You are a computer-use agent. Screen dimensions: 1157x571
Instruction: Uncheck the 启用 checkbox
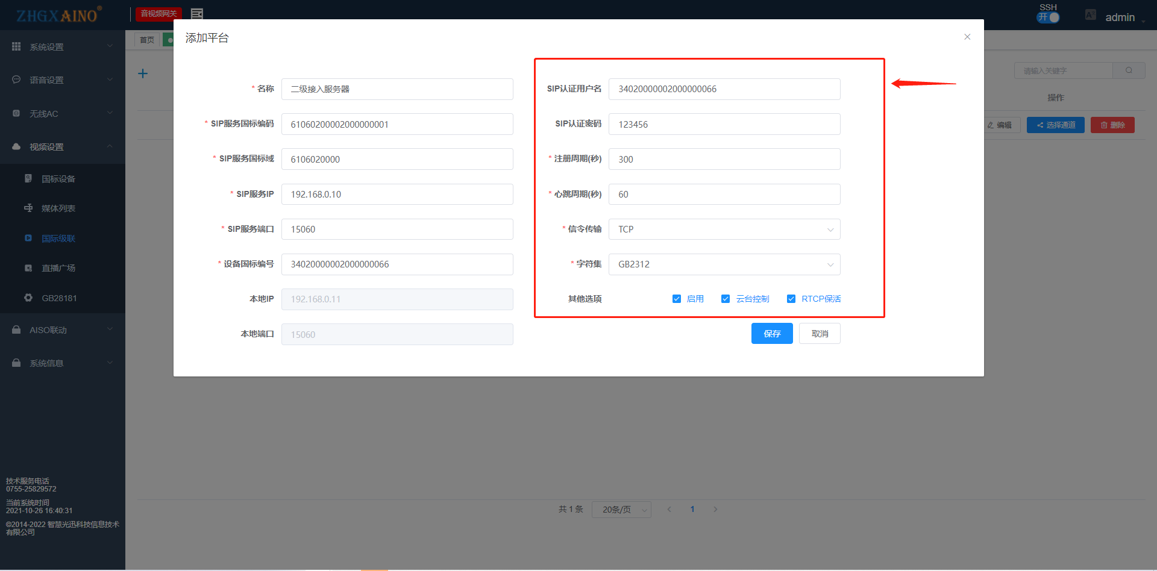point(677,299)
